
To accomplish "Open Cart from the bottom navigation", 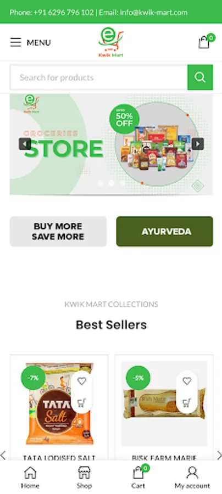I will (x=138, y=478).
